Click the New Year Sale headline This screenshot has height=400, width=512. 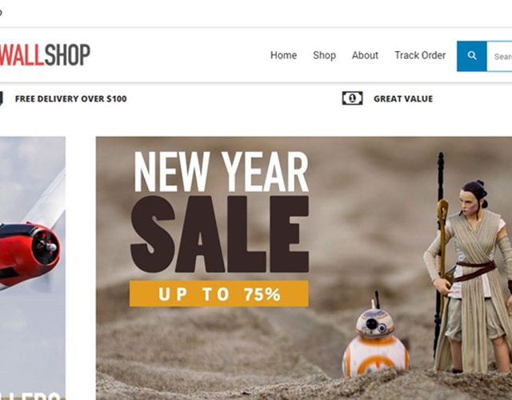pos(219,211)
